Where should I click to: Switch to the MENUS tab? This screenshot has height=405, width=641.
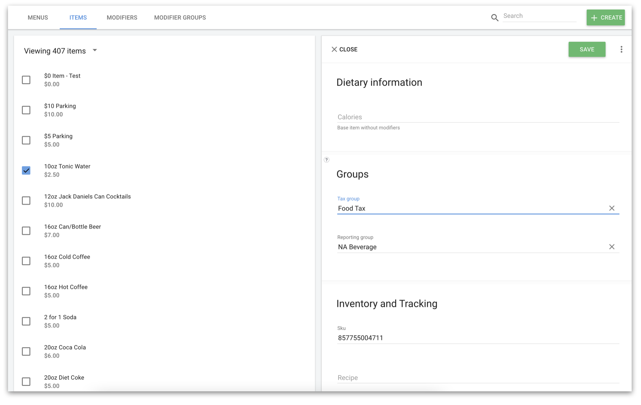click(x=38, y=17)
